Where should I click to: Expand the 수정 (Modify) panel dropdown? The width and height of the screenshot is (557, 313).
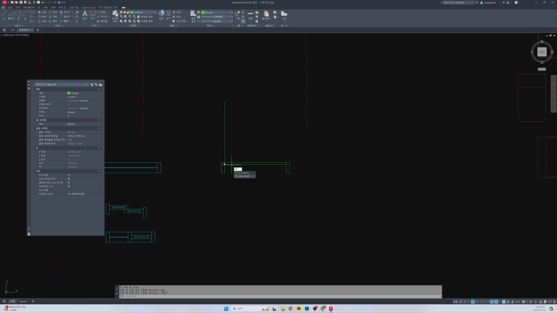point(59,26)
